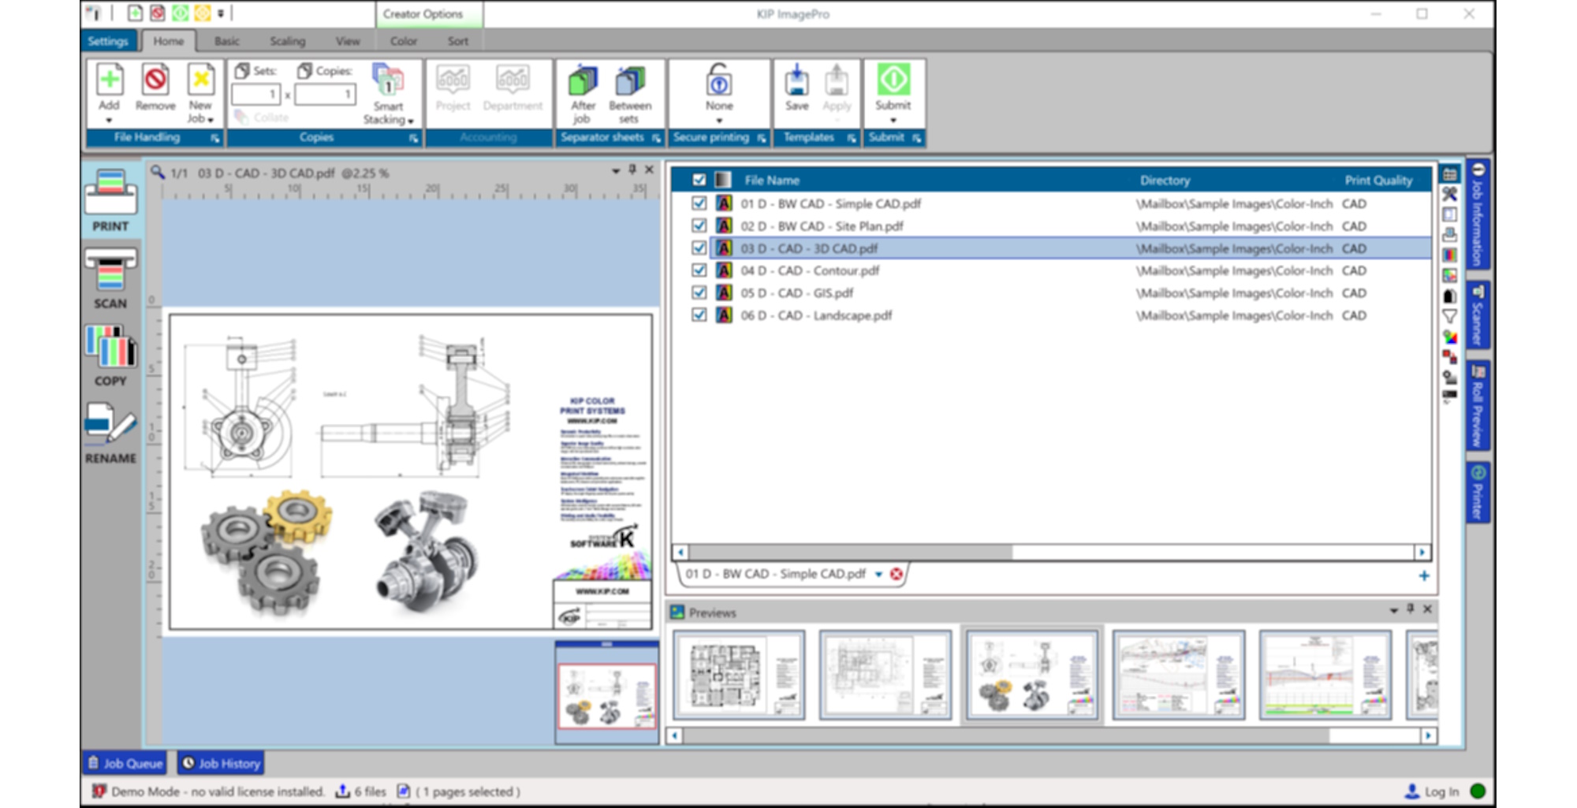Expand the secure printing None dropdown arrow
This screenshot has height=808, width=1577.
718,121
